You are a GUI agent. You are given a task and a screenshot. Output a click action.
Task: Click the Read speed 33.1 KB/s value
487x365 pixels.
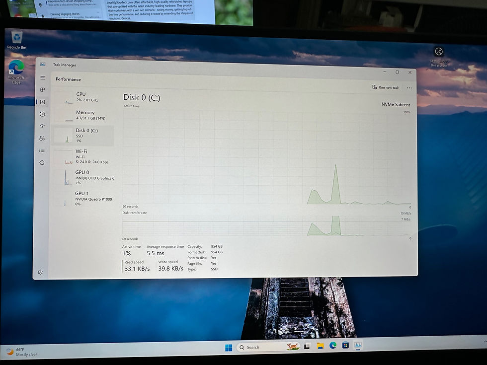(137, 269)
